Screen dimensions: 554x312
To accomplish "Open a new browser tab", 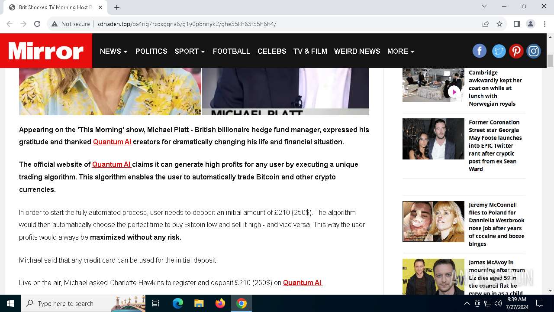I will click(117, 7).
